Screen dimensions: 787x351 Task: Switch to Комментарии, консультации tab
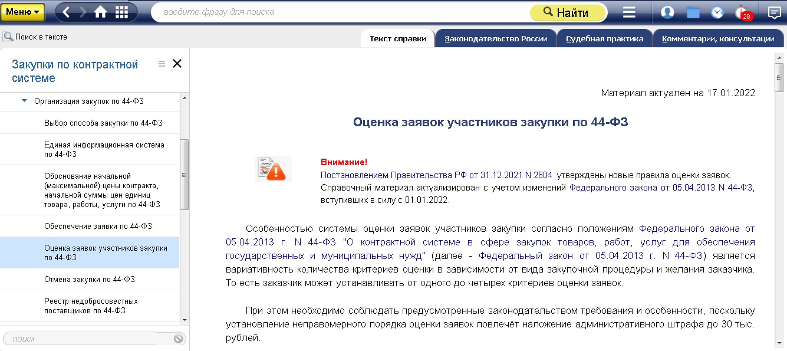[718, 39]
